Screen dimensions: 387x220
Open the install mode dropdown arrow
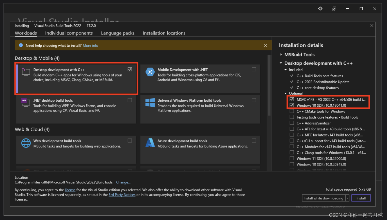click(347, 198)
